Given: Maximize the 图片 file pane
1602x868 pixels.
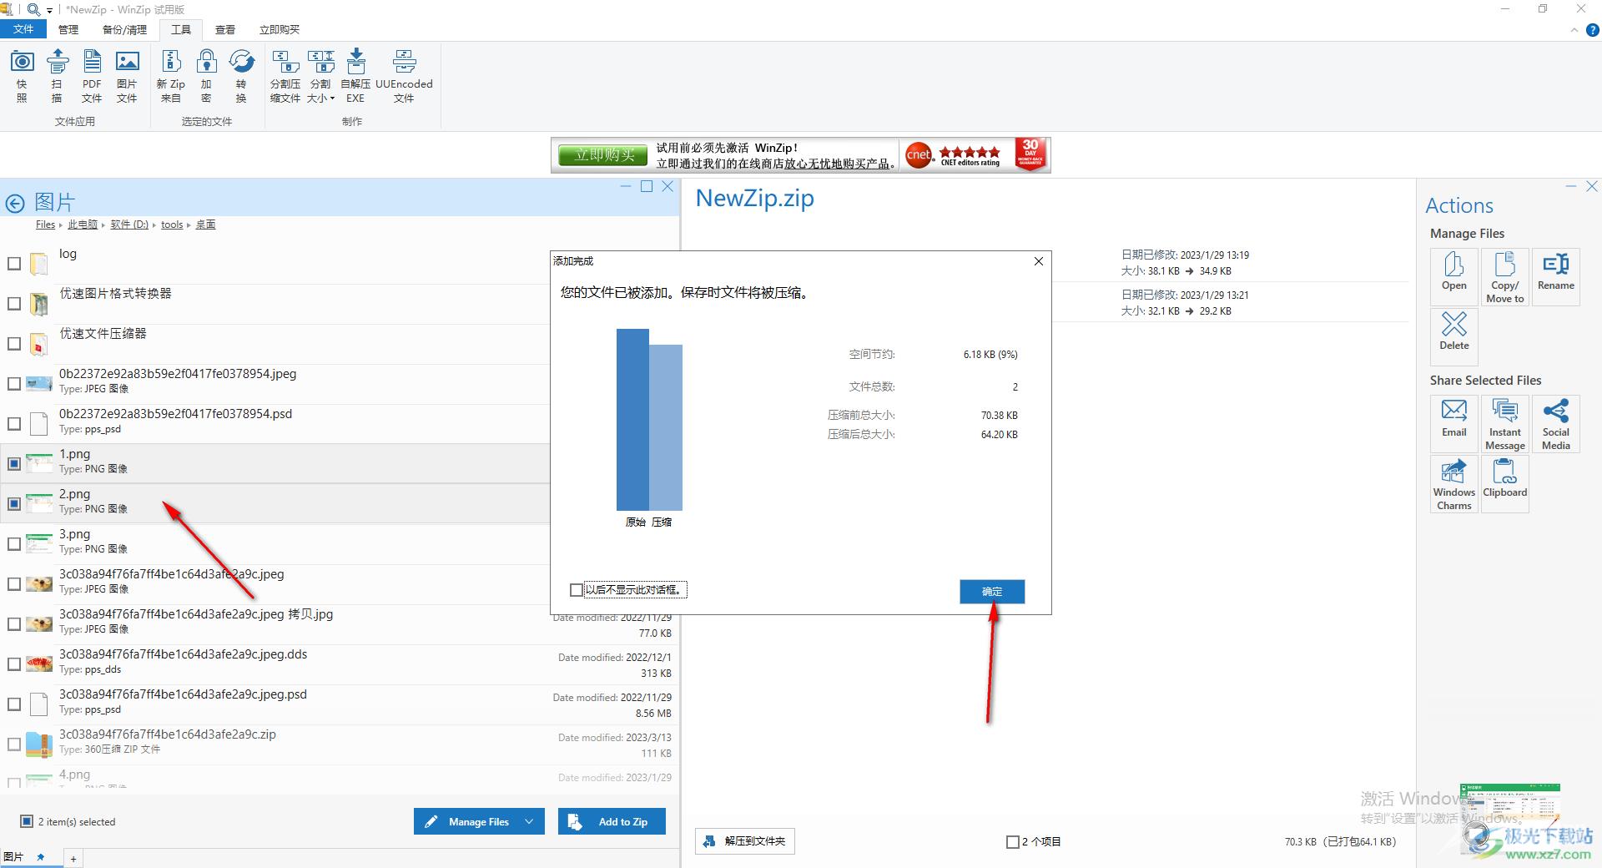Looking at the screenshot, I should pyautogui.click(x=647, y=187).
